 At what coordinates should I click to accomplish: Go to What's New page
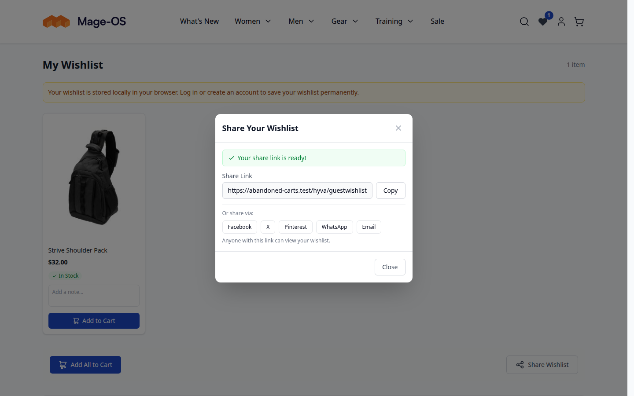point(199,21)
